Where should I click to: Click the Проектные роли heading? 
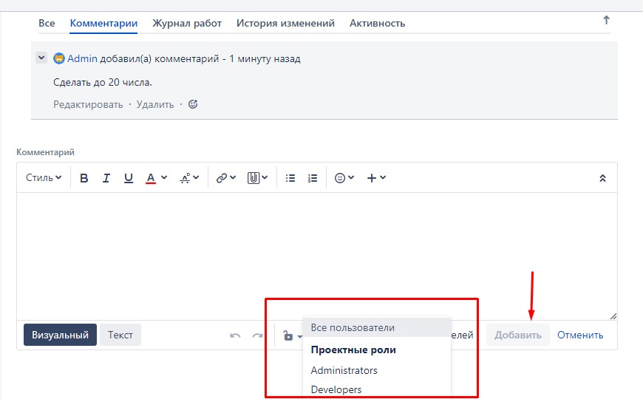(353, 349)
